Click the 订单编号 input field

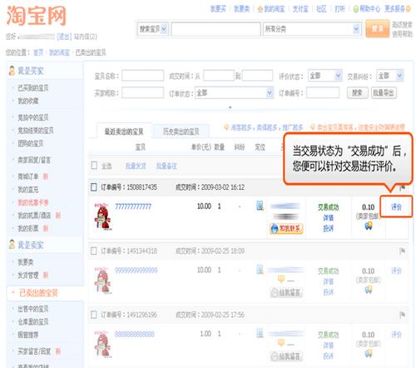pyautogui.click(x=323, y=92)
